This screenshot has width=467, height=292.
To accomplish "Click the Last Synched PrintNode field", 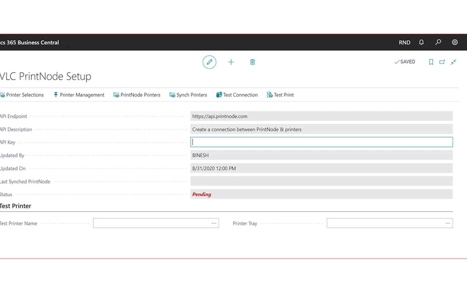I will coord(322,181).
